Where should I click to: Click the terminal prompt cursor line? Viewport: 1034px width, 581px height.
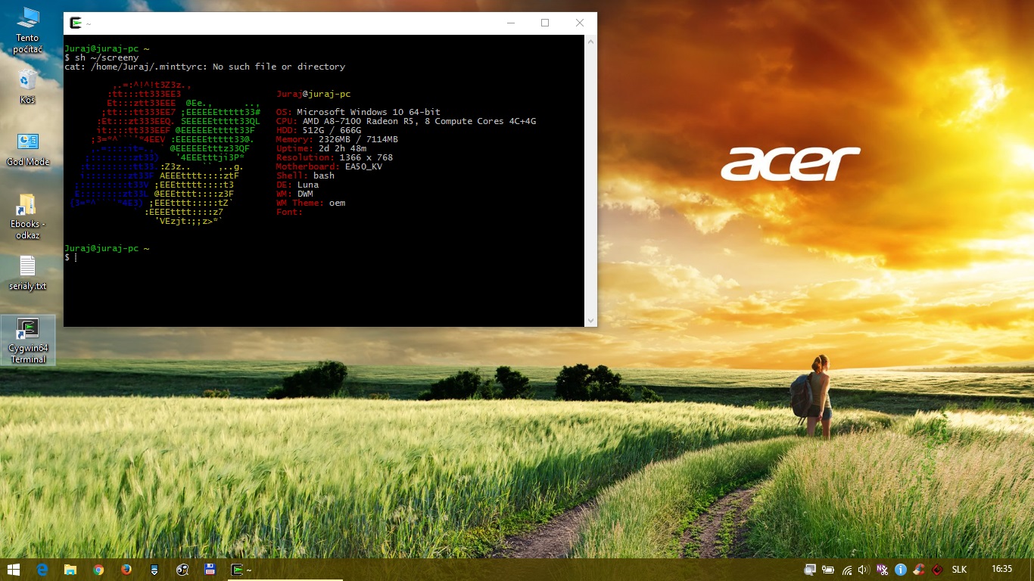click(70, 257)
